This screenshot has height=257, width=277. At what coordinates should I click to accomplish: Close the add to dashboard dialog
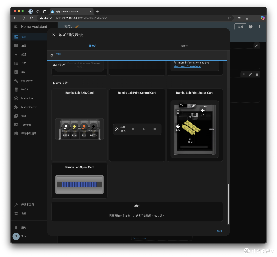click(x=54, y=35)
